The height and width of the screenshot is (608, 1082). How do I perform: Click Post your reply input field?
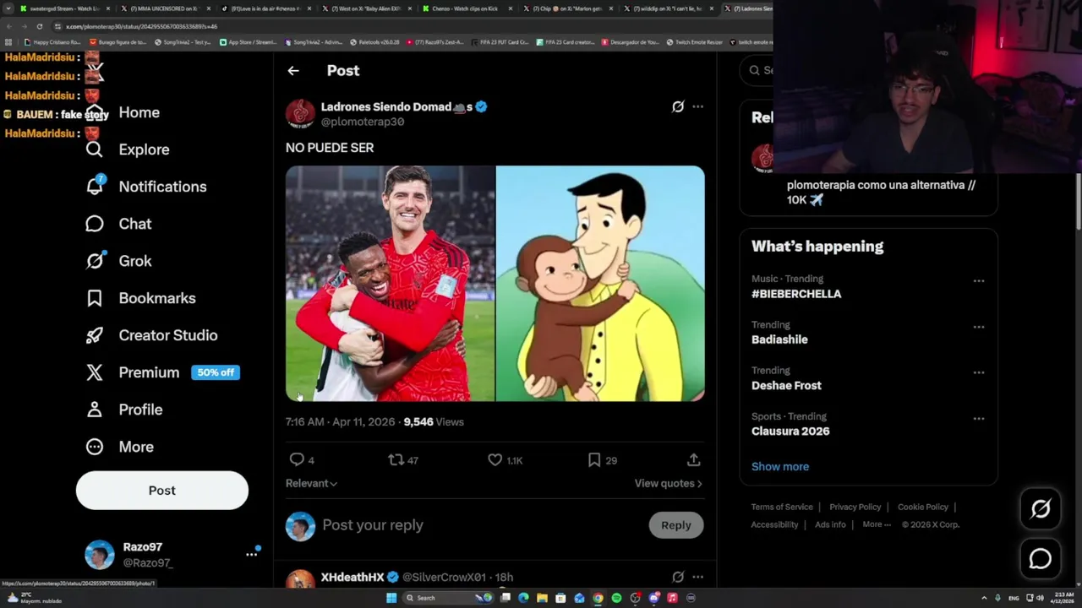tap(482, 525)
